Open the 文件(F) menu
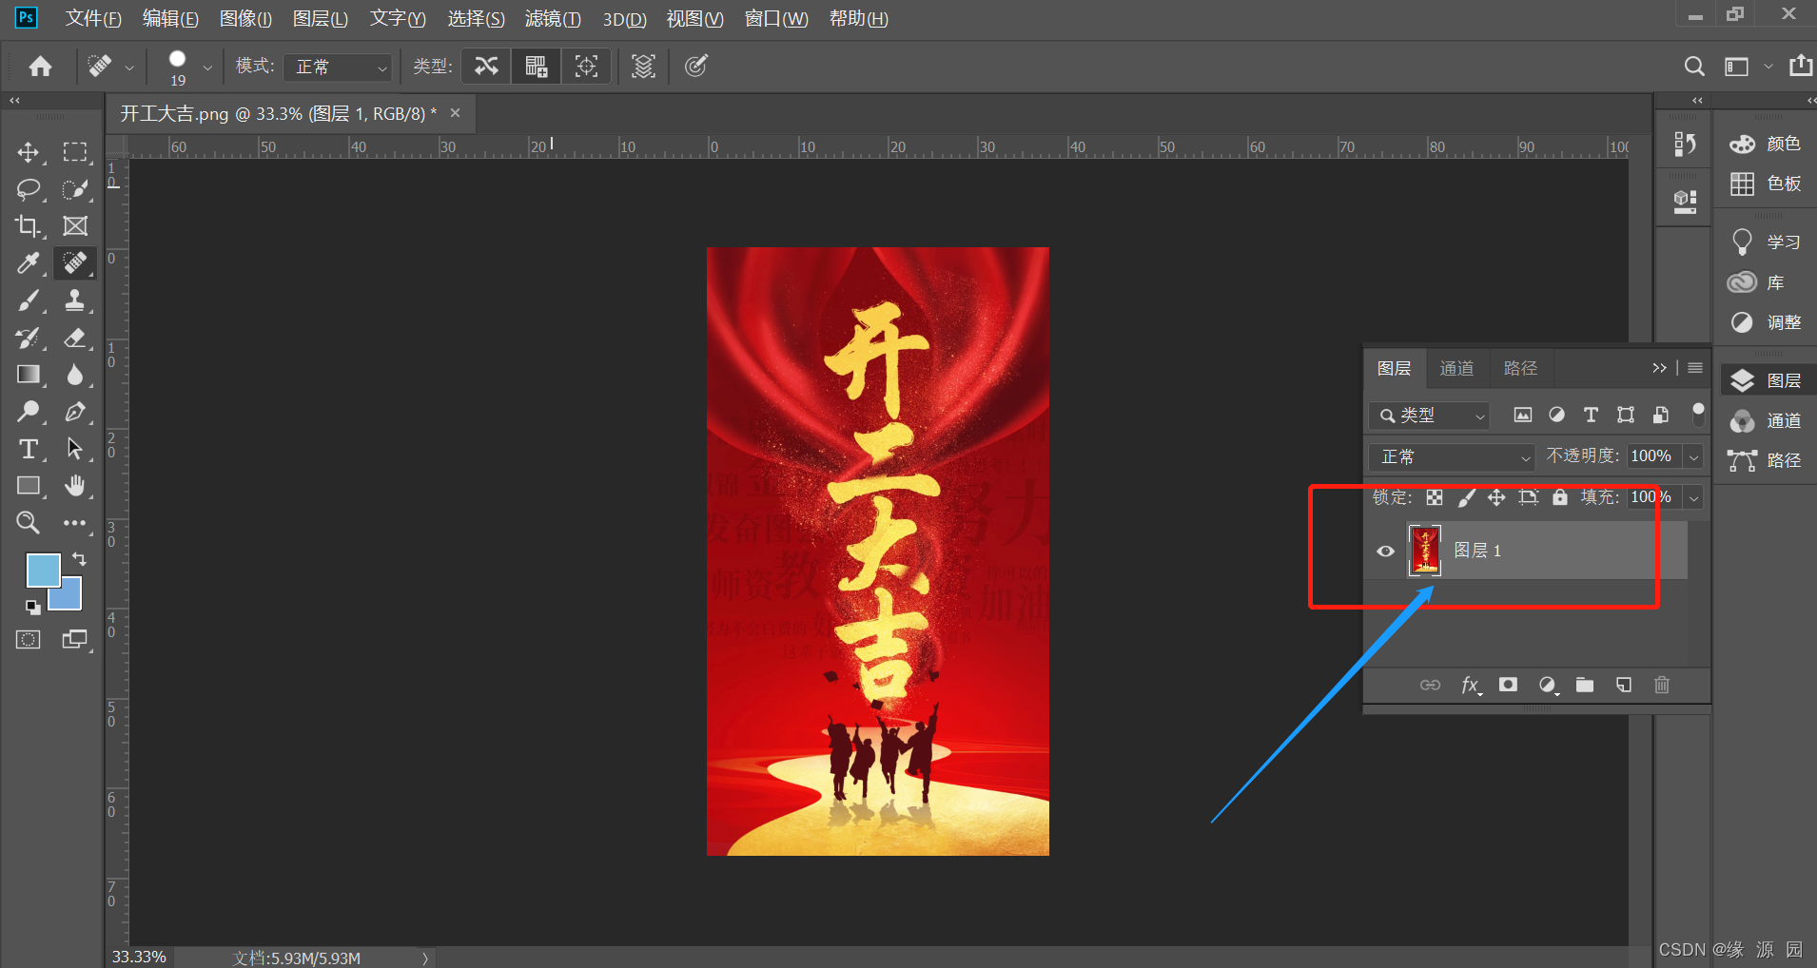This screenshot has height=968, width=1817. click(x=93, y=19)
